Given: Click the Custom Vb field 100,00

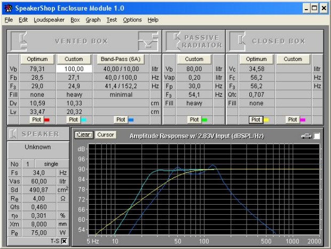Looking at the screenshot, I should tap(74, 69).
